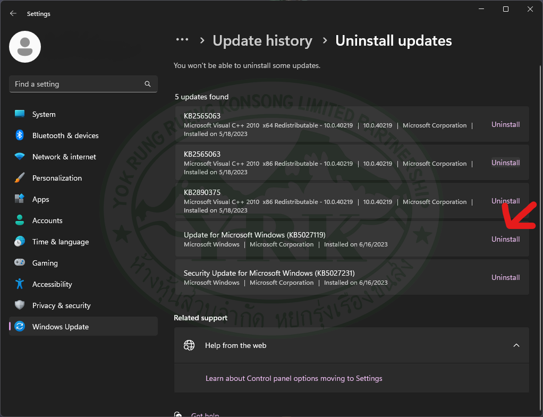Uninstall KB2565063 x86 Redistributable update
Viewport: 543px width, 417px height.
point(505,163)
